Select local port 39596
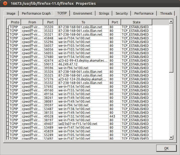Image resolution: width=180 pixels, height=155 pixels. [x=50, y=68]
